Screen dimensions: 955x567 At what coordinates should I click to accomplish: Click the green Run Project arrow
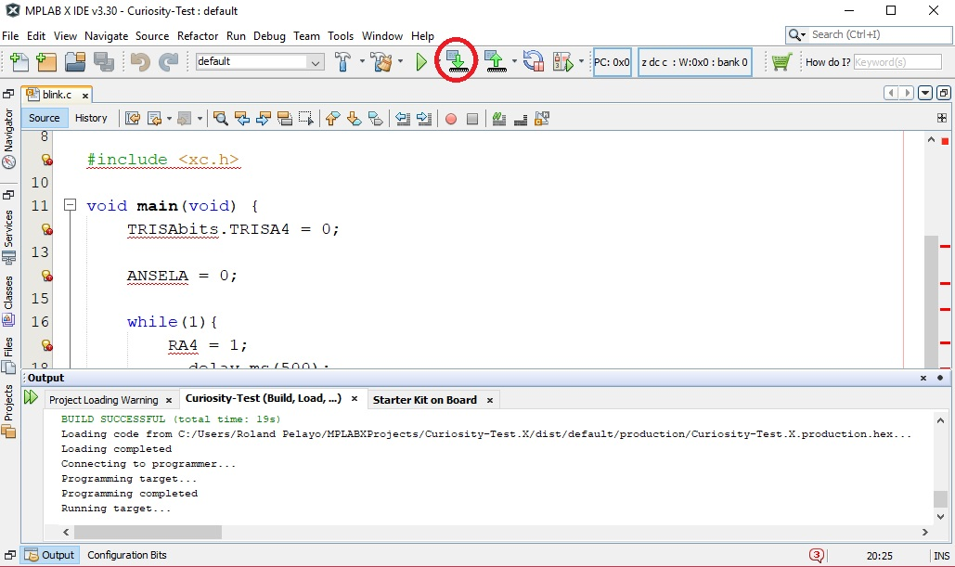point(421,62)
